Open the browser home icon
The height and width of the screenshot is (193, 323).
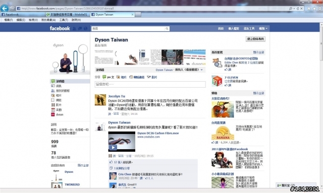point(309,9)
